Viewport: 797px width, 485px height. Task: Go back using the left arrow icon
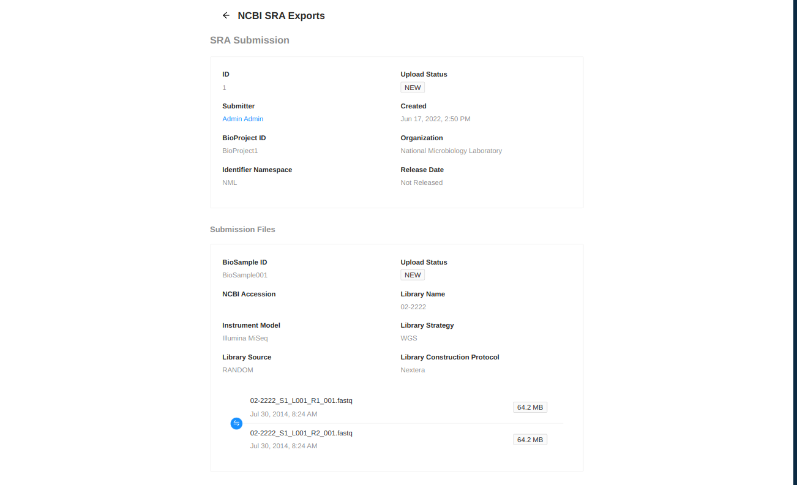point(226,15)
